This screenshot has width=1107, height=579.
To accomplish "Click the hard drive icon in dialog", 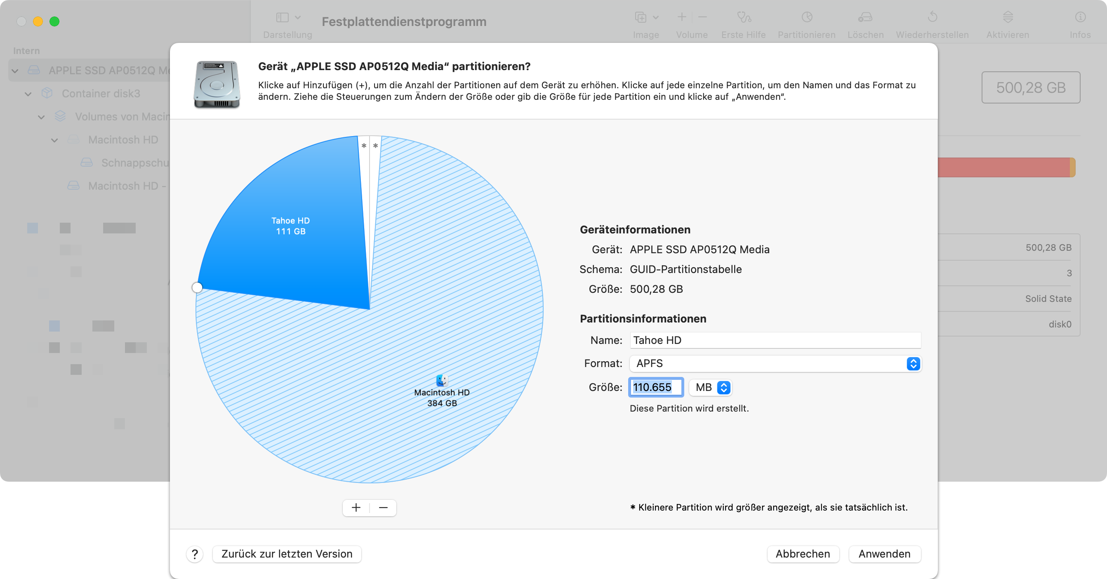I will (x=217, y=84).
